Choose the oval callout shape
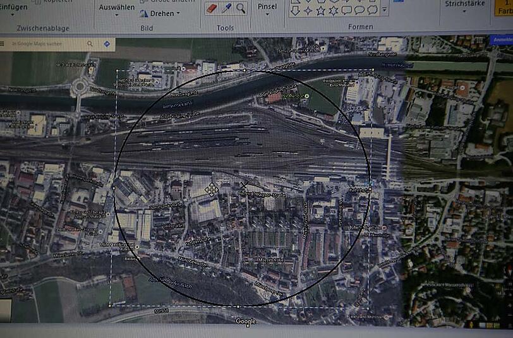Image resolution: width=513 pixels, height=338 pixels. [359, 10]
